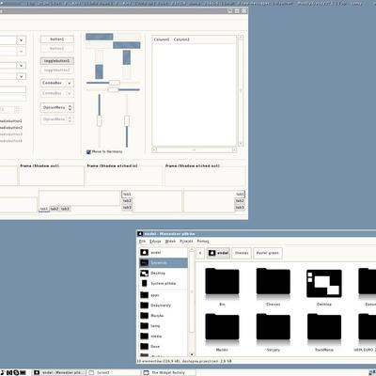Open the apps folder icon in the sidebar
This screenshot has height=376, width=376.
point(145,295)
